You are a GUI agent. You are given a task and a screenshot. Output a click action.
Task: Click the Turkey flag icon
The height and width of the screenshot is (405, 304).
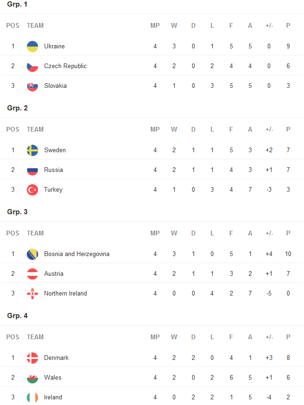[32, 190]
